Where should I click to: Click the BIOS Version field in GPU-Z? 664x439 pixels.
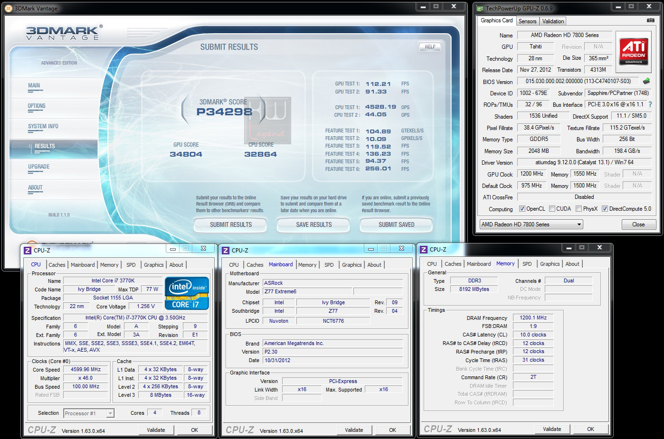[578, 81]
